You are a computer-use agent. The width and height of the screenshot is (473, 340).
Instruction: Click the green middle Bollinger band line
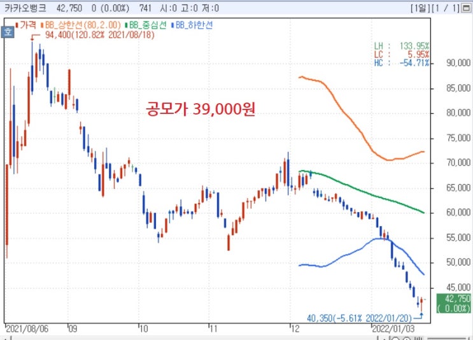[x=362, y=190]
